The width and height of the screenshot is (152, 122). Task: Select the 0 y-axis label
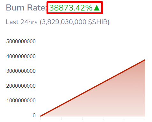pos(34,115)
